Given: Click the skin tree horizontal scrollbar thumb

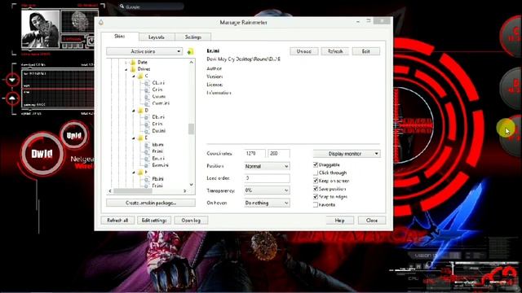Looking at the screenshot, I should pos(133,191).
